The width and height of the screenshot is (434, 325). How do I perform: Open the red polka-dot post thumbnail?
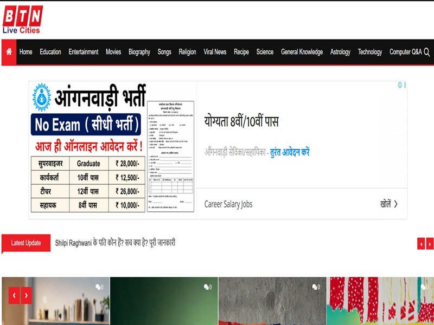[x=380, y=301]
